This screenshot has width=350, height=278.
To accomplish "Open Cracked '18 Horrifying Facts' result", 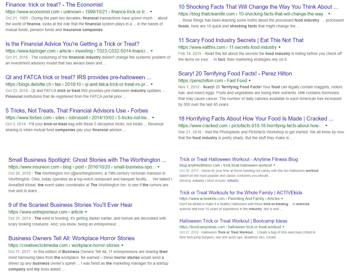I will click(256, 119).
